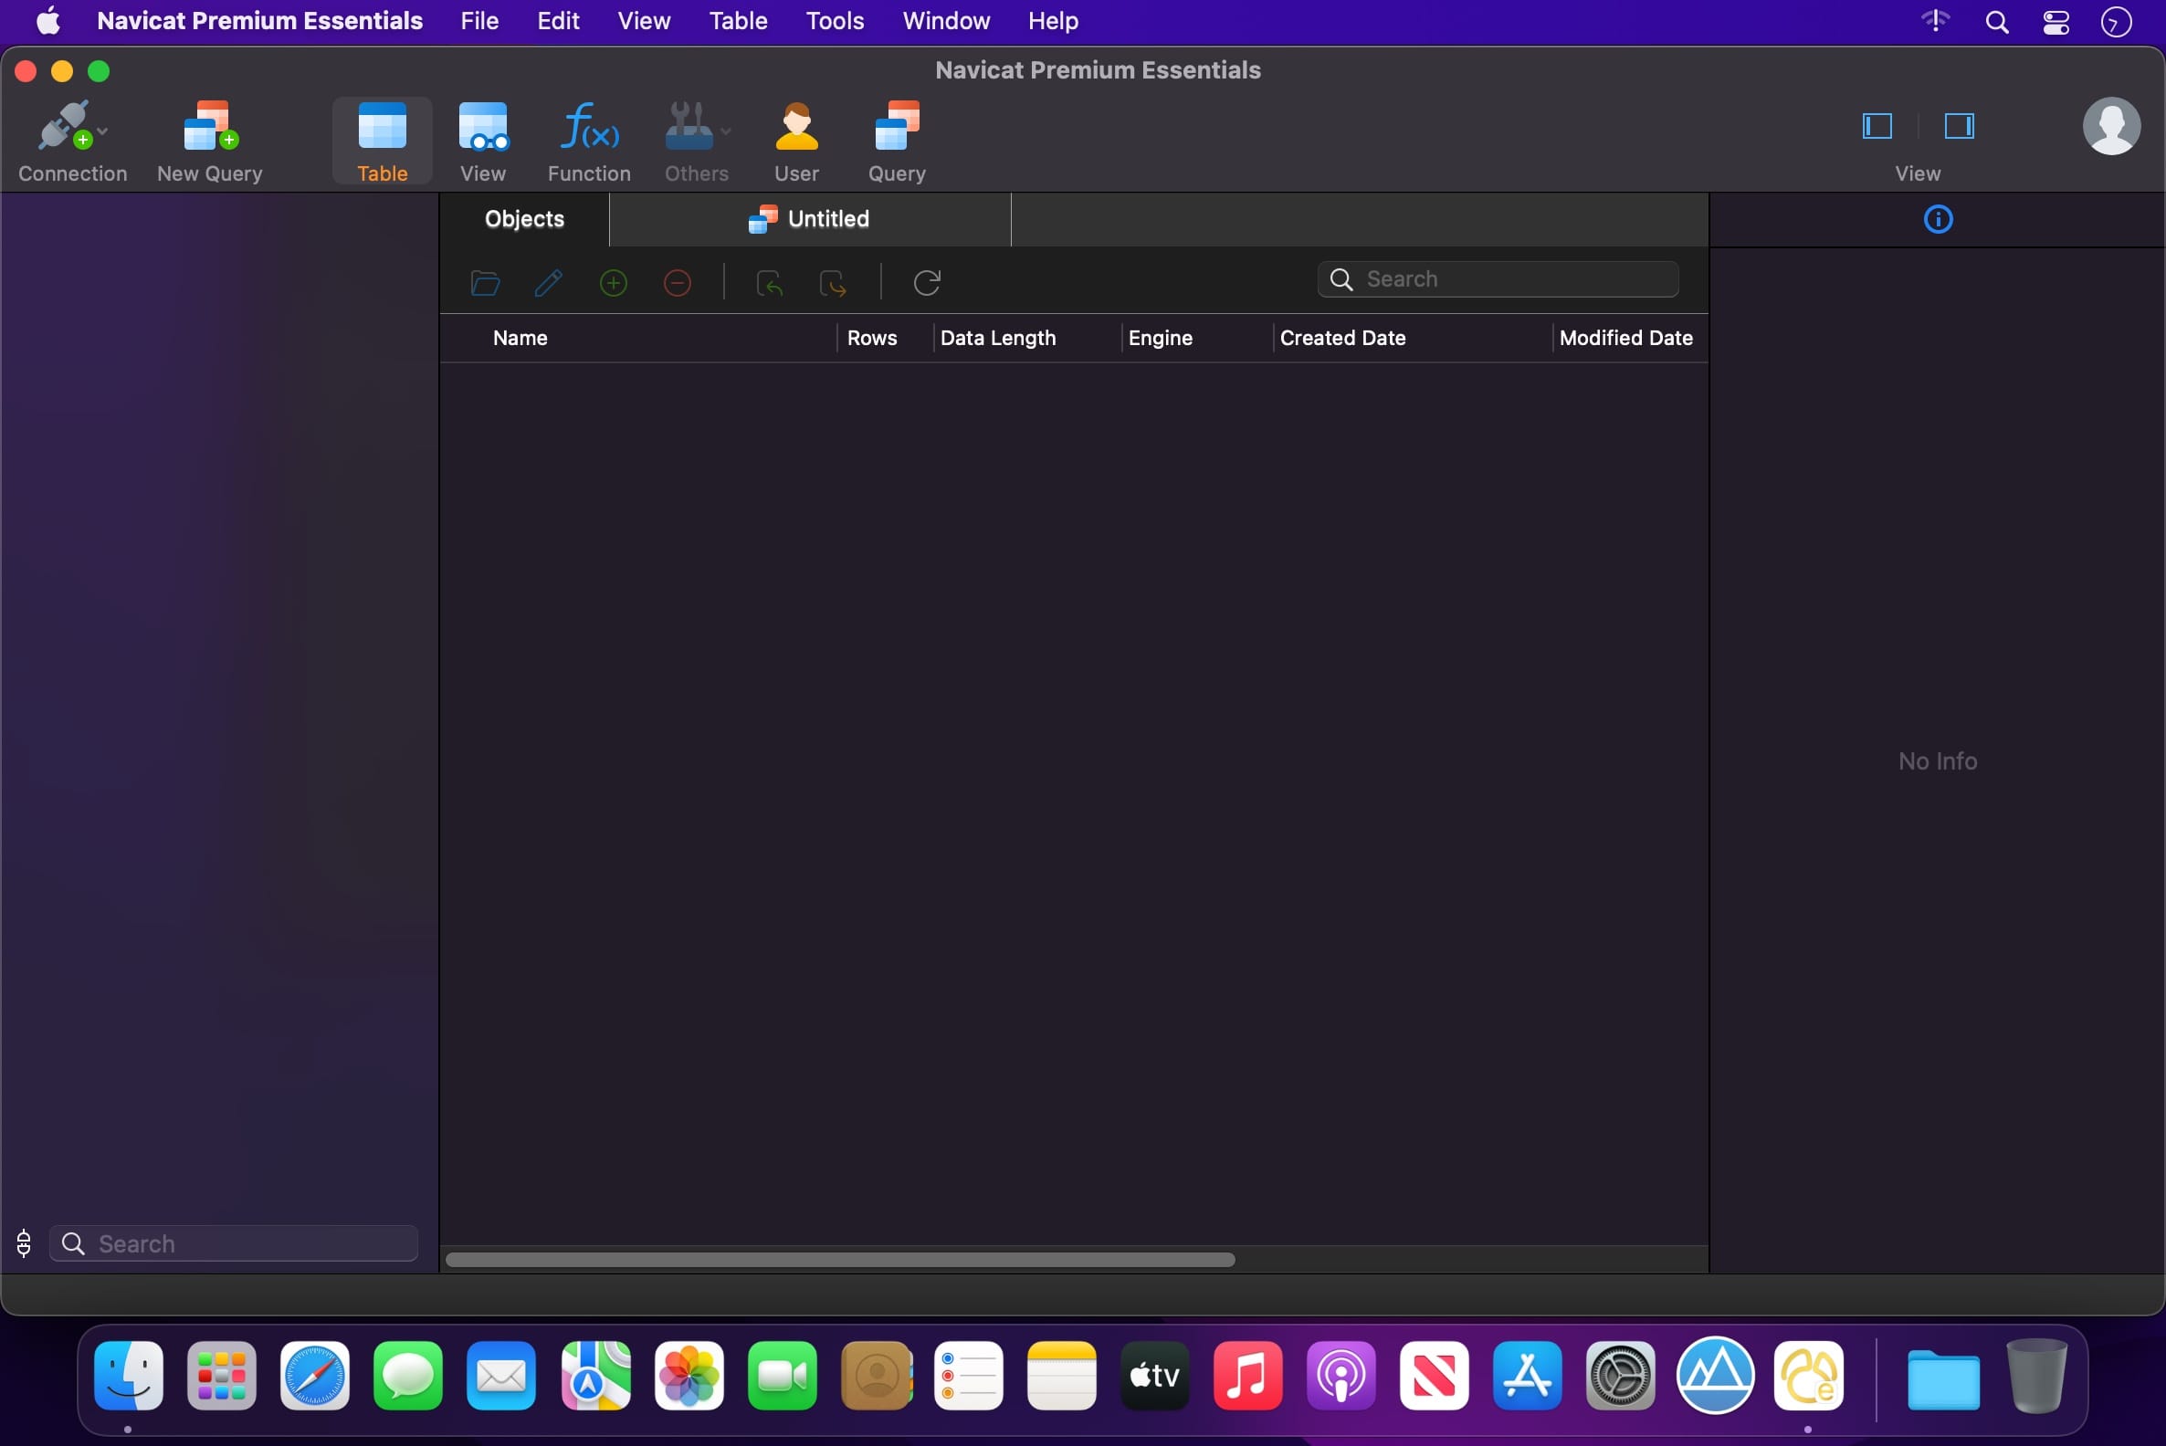Viewport: 2166px width, 1446px height.
Task: Focus the objects Search field
Action: pyautogui.click(x=1498, y=279)
